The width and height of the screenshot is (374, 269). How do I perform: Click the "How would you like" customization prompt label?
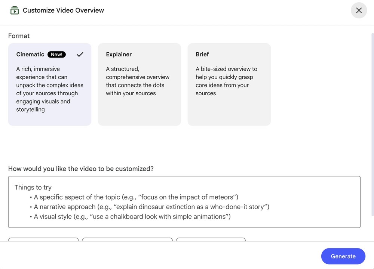81,169
